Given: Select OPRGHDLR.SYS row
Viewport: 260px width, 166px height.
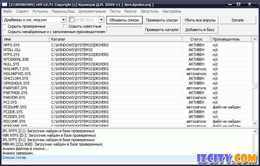Looking at the screenshot, I should (x=127, y=83).
